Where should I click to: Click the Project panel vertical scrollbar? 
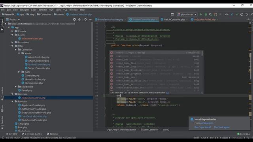pyautogui.click(x=92, y=50)
